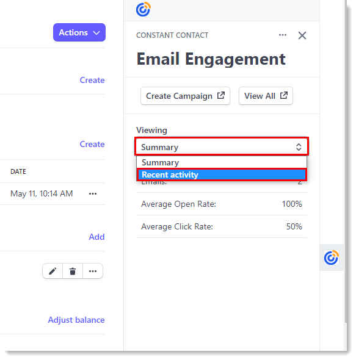Select Summary option in the list
356x360 pixels.
tap(222, 162)
